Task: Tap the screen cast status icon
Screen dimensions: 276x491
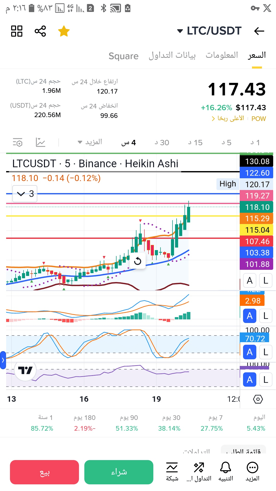Action: coord(115,8)
